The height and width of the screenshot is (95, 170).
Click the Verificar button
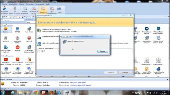pos(111,73)
